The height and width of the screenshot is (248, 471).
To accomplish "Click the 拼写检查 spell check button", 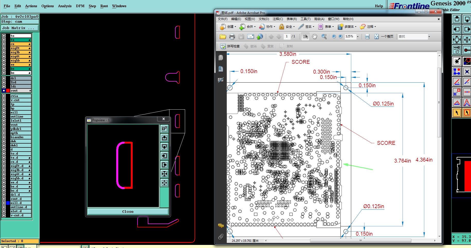I will coord(230,46).
